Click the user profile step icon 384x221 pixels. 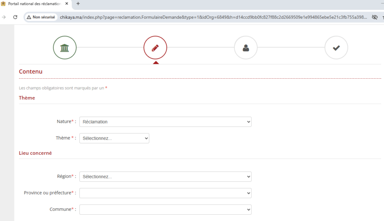(x=246, y=48)
